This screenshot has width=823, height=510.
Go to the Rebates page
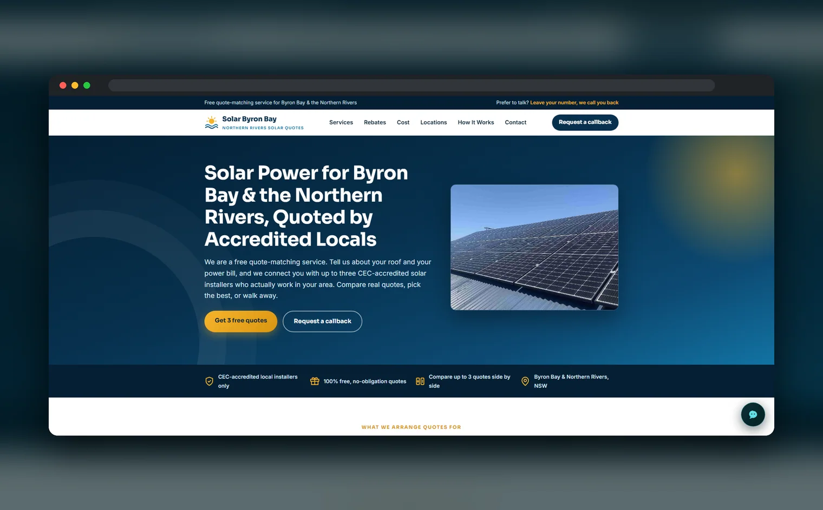coord(375,122)
